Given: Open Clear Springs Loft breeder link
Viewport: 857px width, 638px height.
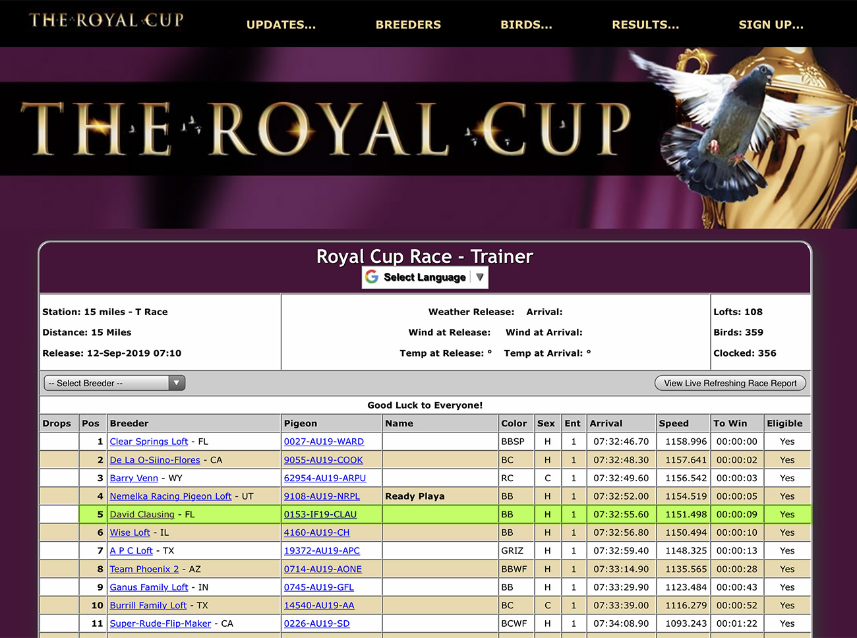Looking at the screenshot, I should point(149,442).
